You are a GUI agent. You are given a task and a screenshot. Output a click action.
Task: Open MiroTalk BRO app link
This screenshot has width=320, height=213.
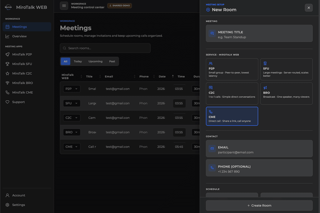(27, 83)
